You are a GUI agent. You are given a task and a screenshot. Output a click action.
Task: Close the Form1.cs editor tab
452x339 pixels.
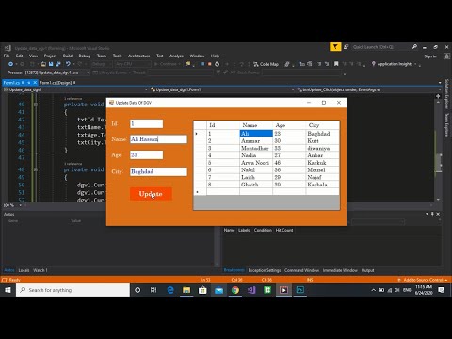tap(35, 83)
